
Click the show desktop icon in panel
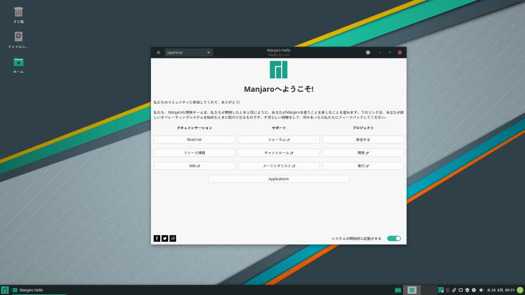[x=398, y=290]
